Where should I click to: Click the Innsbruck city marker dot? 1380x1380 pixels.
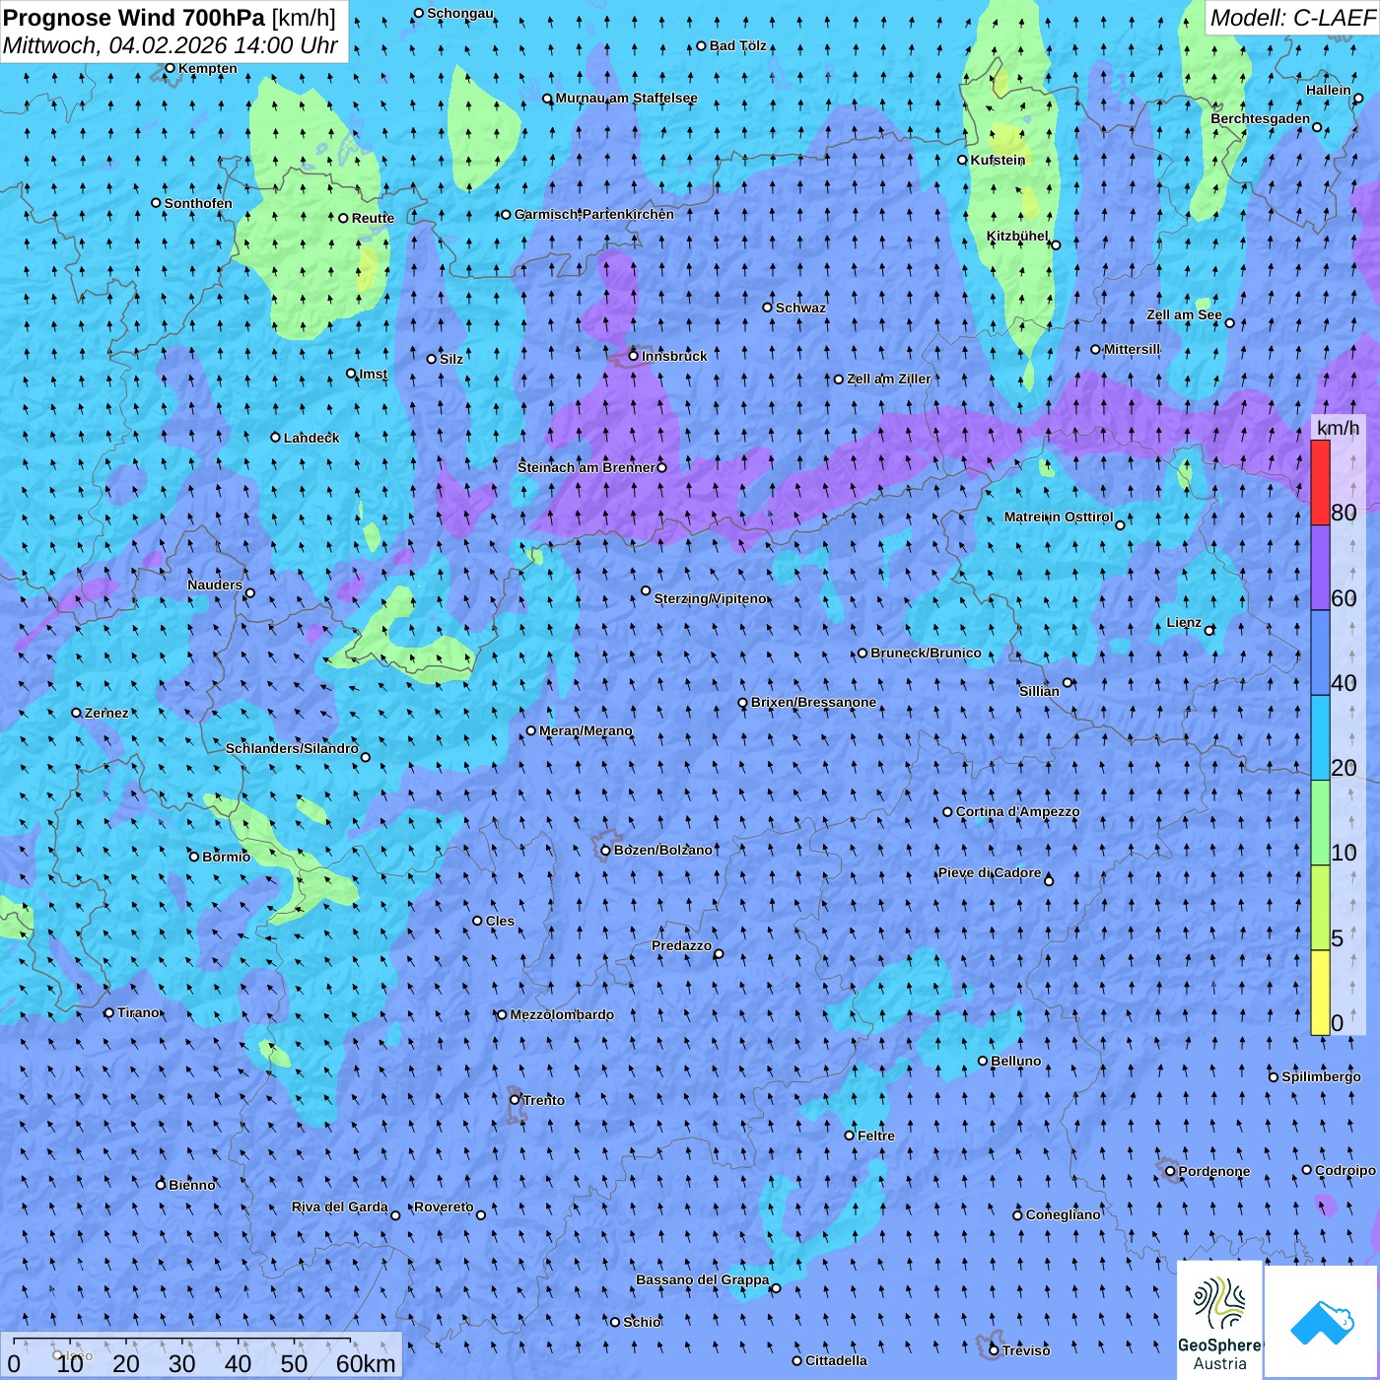pos(634,356)
